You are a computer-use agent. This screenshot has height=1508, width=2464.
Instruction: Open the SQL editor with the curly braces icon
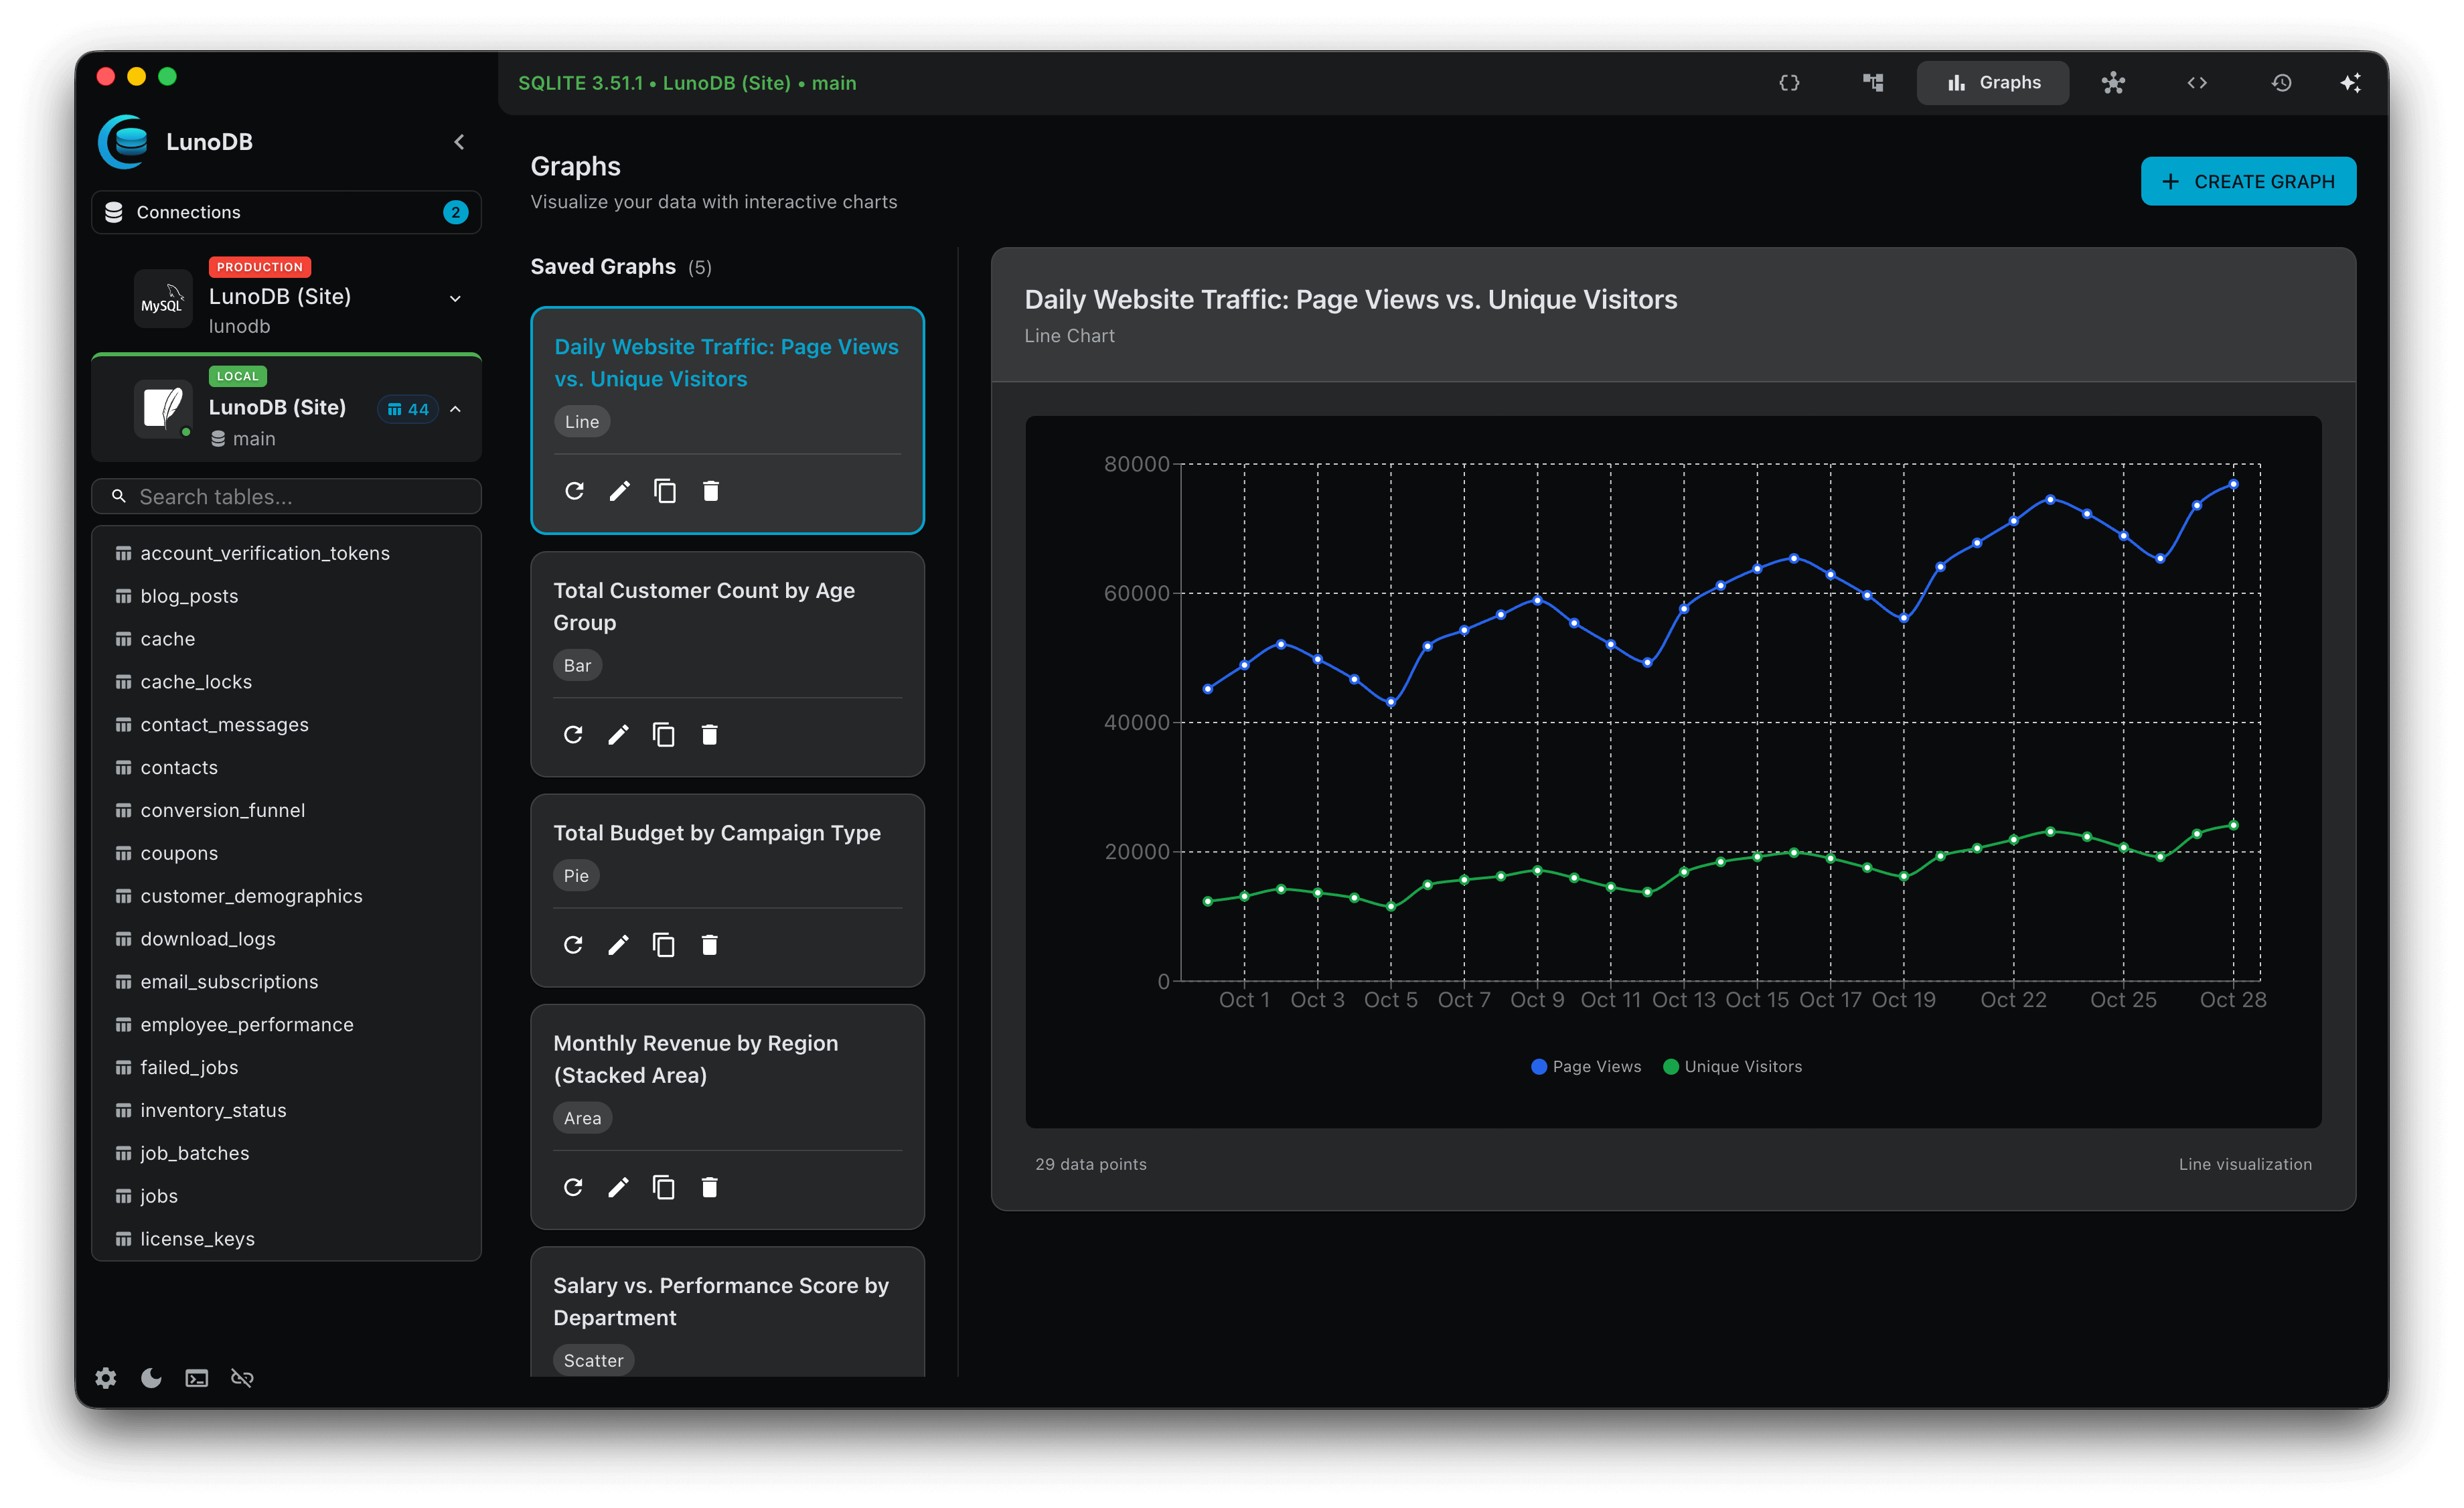tap(1789, 82)
